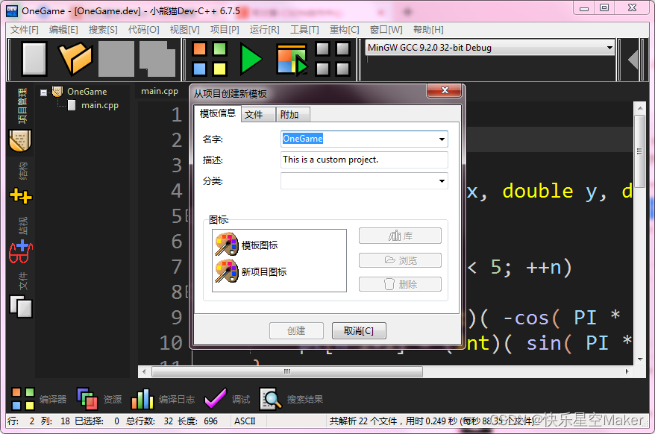Switch to the 模板信息 tab
The width and height of the screenshot is (655, 434).
[x=218, y=113]
